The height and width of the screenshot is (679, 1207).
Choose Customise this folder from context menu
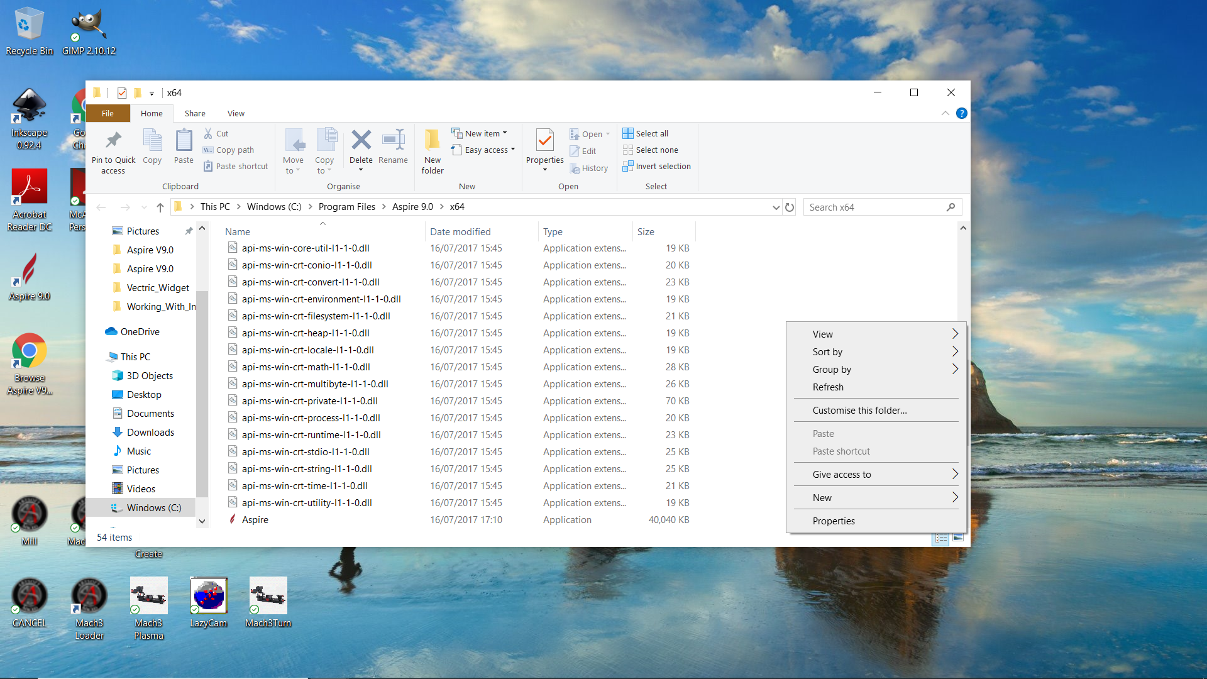tap(859, 411)
